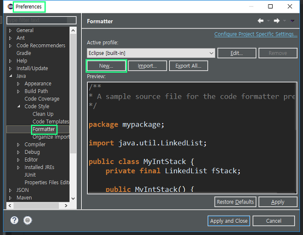Select Gradle in the preferences tree

pos(24,53)
